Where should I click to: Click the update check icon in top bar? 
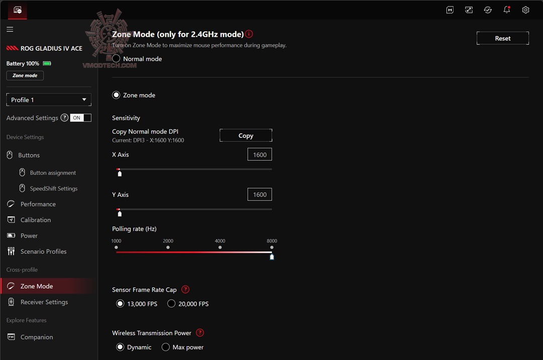[x=488, y=10]
